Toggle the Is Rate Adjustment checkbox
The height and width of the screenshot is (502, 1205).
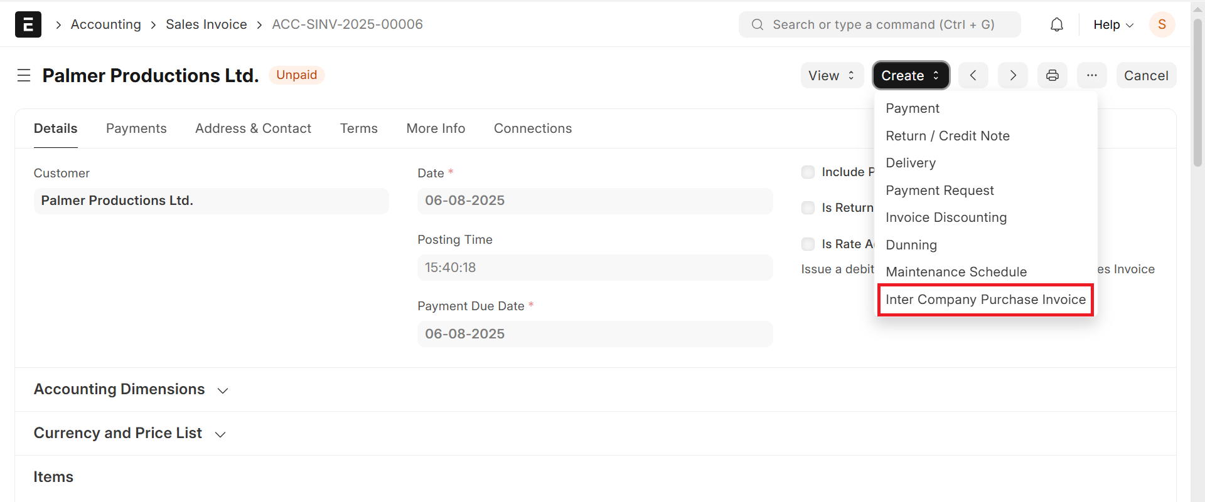point(808,244)
